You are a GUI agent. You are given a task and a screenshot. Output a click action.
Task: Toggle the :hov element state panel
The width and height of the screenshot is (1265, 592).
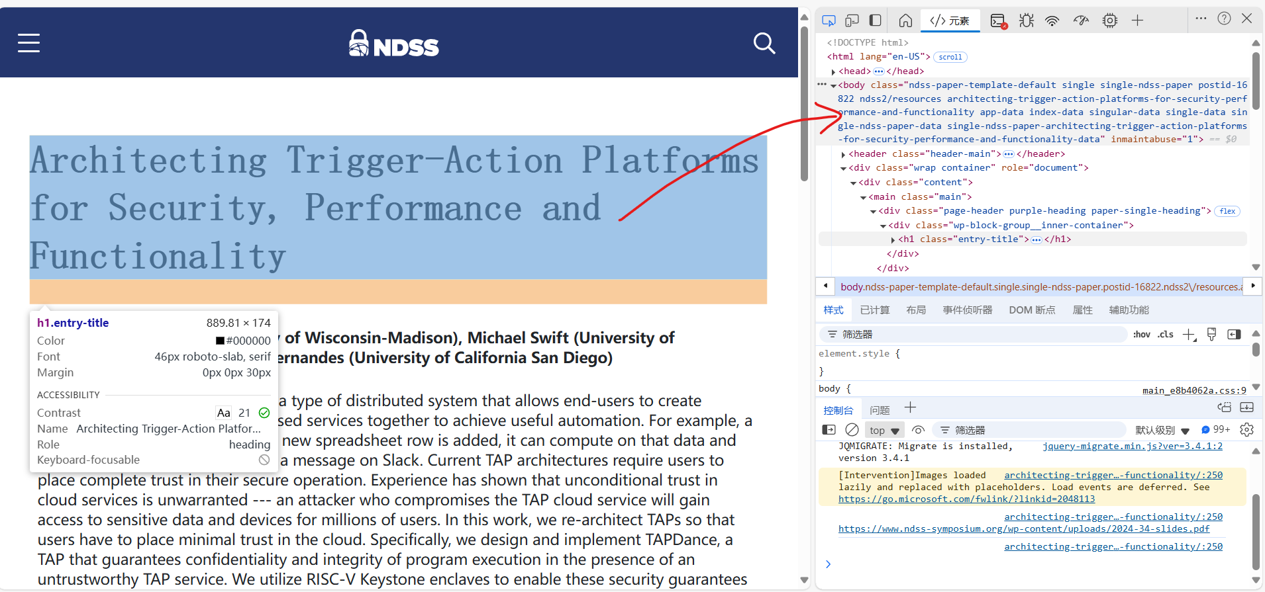(x=1141, y=335)
